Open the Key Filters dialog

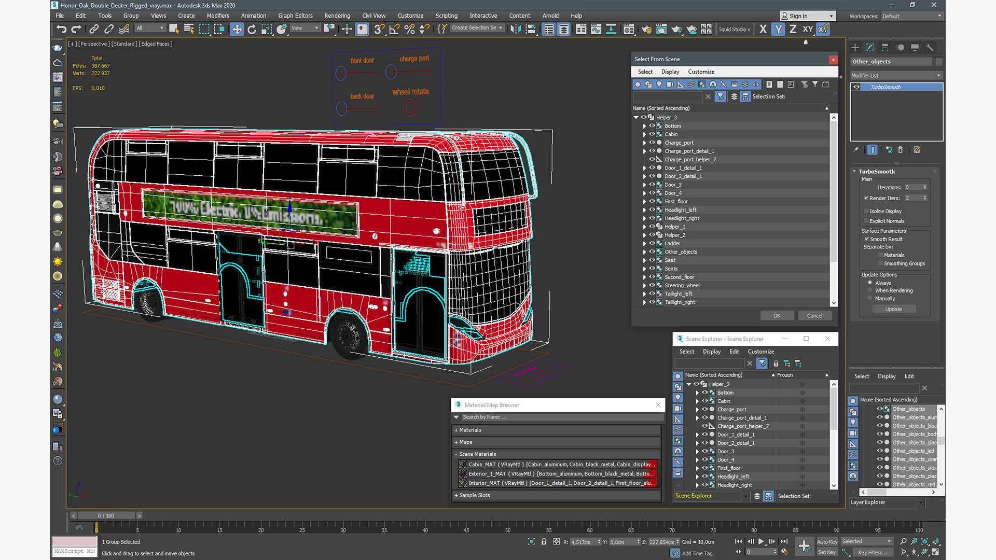(872, 553)
